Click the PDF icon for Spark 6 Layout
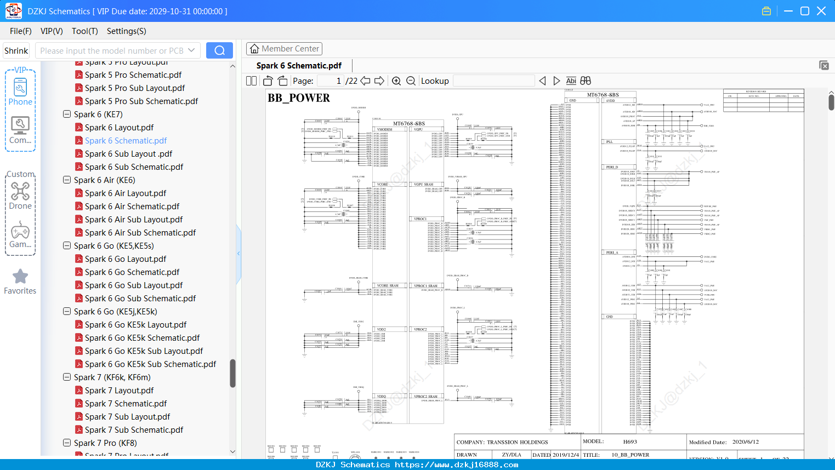 [79, 128]
